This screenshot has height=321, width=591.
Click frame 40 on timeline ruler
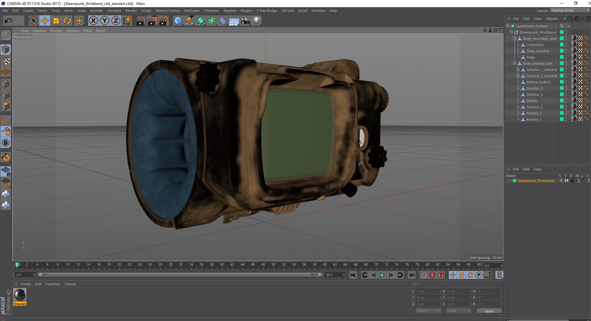pos(222,265)
